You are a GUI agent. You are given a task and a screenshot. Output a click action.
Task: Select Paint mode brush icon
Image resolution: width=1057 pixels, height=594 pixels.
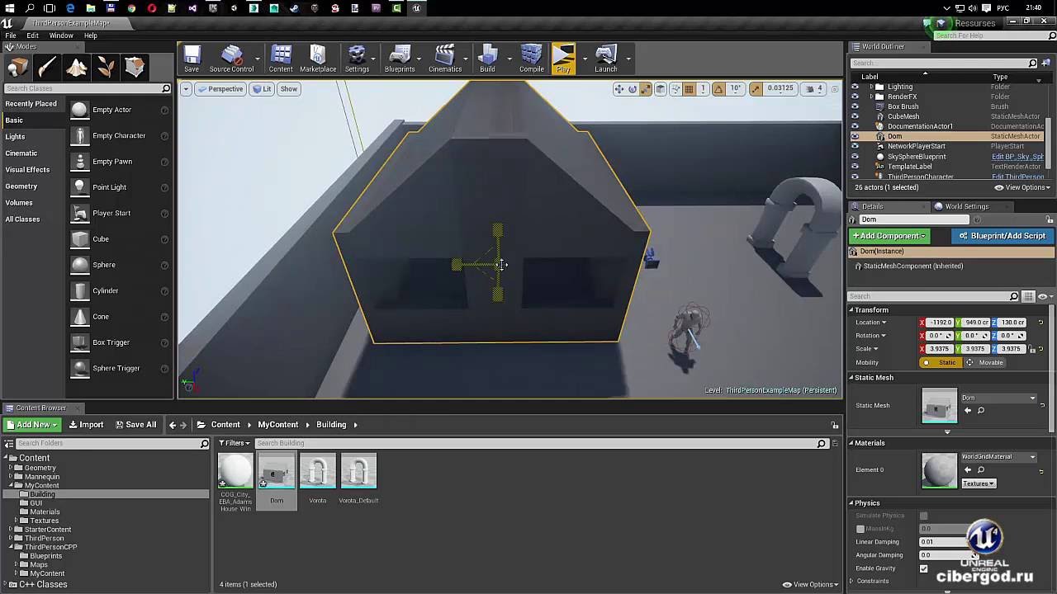coord(47,68)
